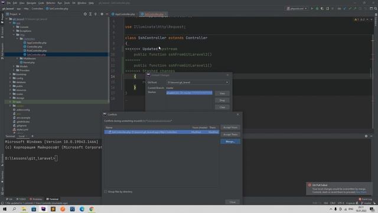This screenshot has height=213, width=378.
Task: Open the Refactor menu
Action: (51, 3)
